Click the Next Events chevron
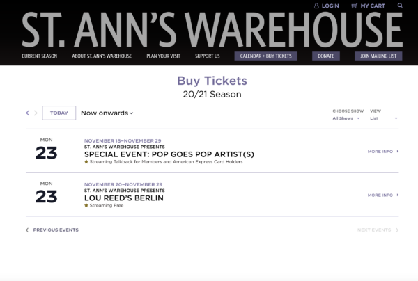Image resolution: width=418 pixels, height=281 pixels. [397, 230]
